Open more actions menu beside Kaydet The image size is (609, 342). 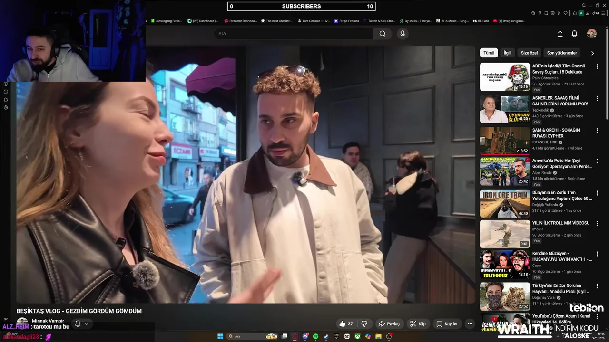[470, 324]
